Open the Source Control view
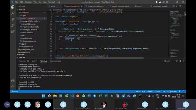The image size is (196, 110). [13, 19]
